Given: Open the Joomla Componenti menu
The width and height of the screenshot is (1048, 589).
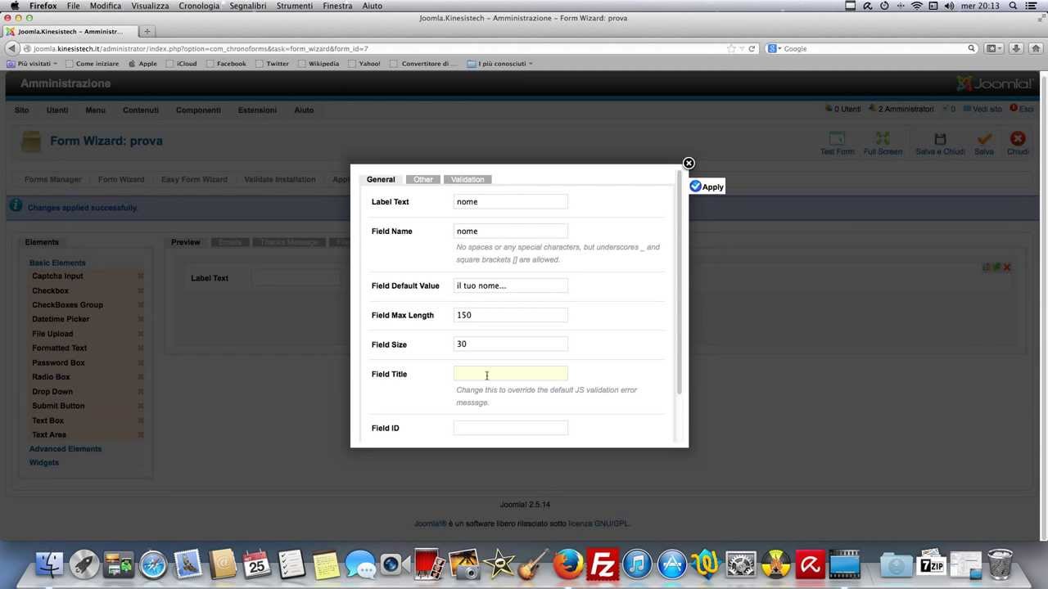Looking at the screenshot, I should tap(198, 110).
